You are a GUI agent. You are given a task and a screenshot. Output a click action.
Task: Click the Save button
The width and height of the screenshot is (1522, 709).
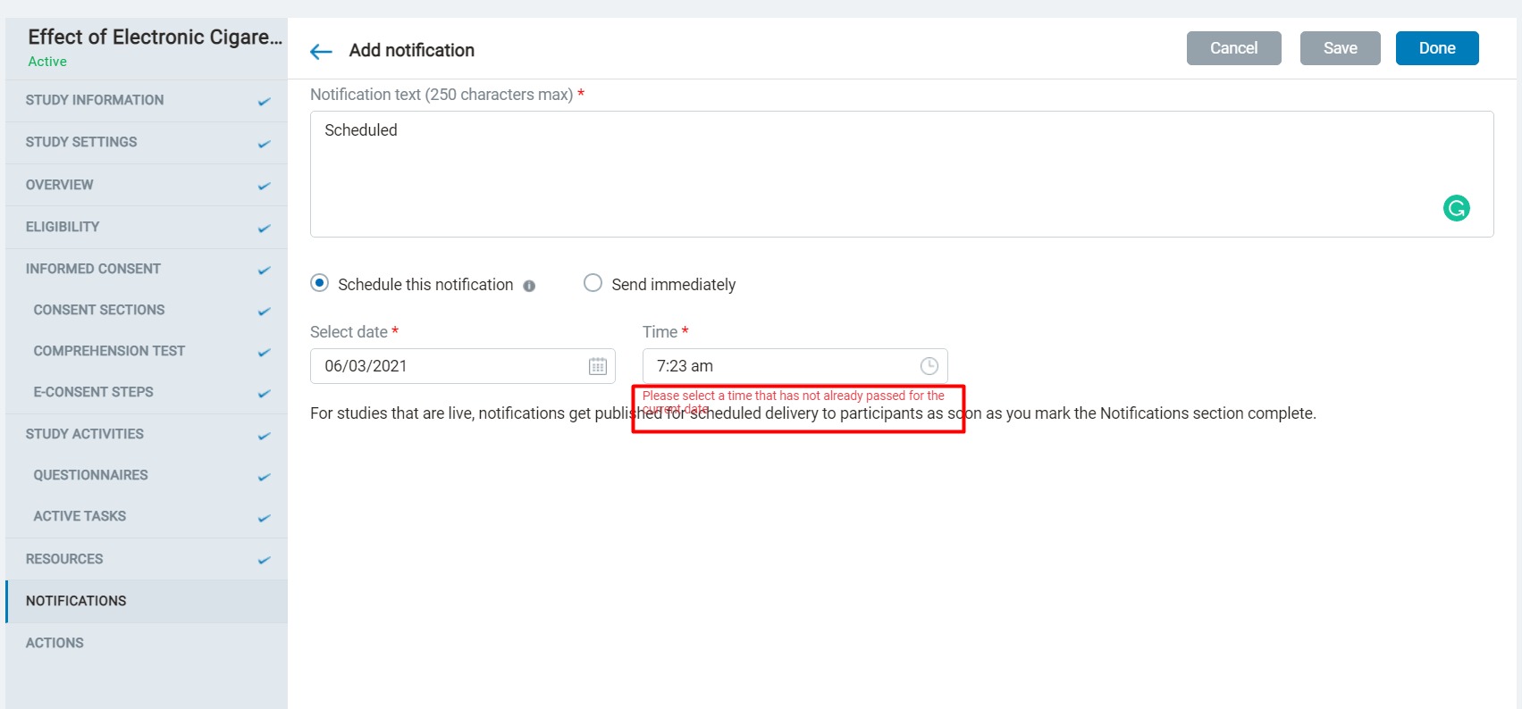point(1340,48)
